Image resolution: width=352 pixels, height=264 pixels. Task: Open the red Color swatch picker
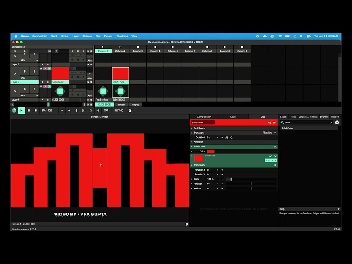pos(211,151)
